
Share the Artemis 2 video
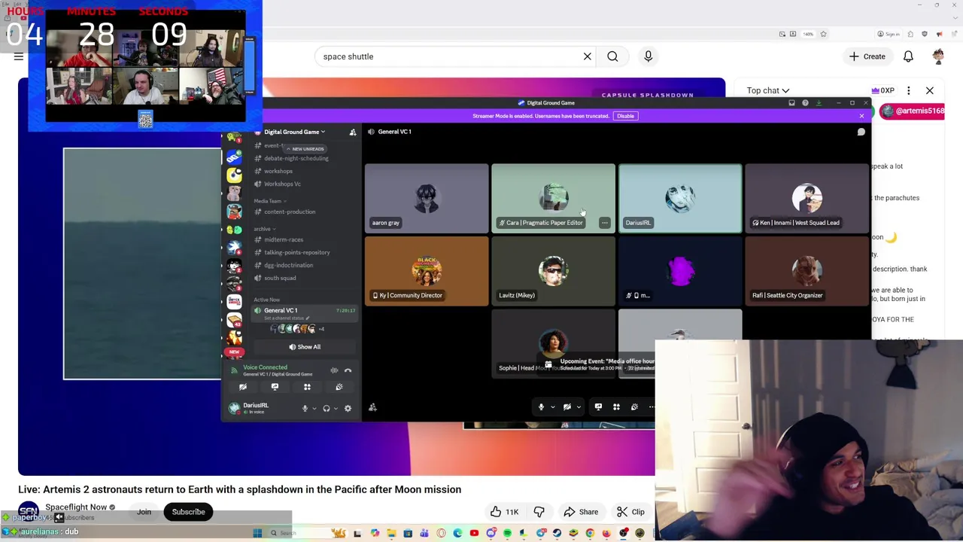[x=581, y=512]
